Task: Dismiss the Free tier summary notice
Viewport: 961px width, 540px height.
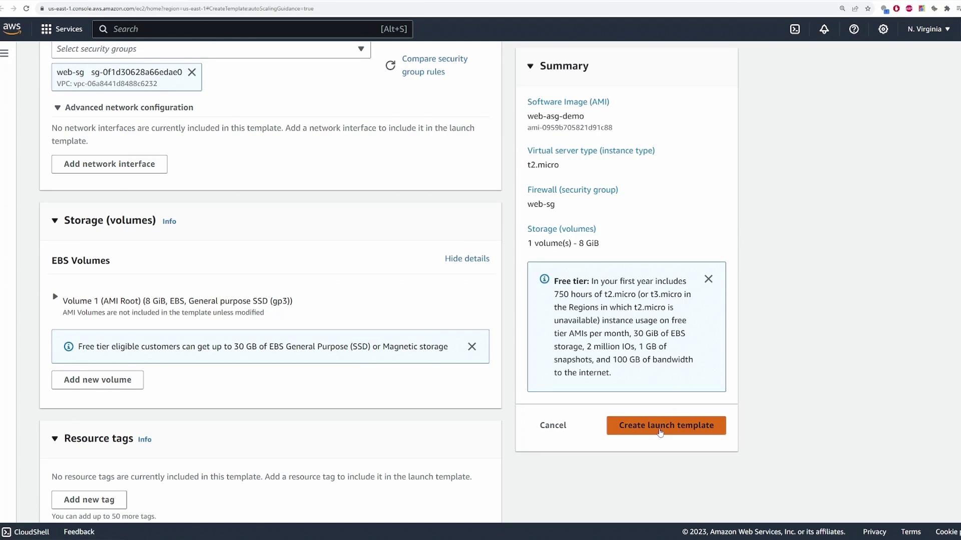Action: tap(708, 279)
